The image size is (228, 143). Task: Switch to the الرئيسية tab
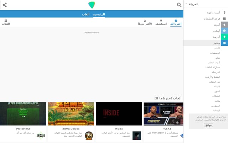(x=99, y=14)
